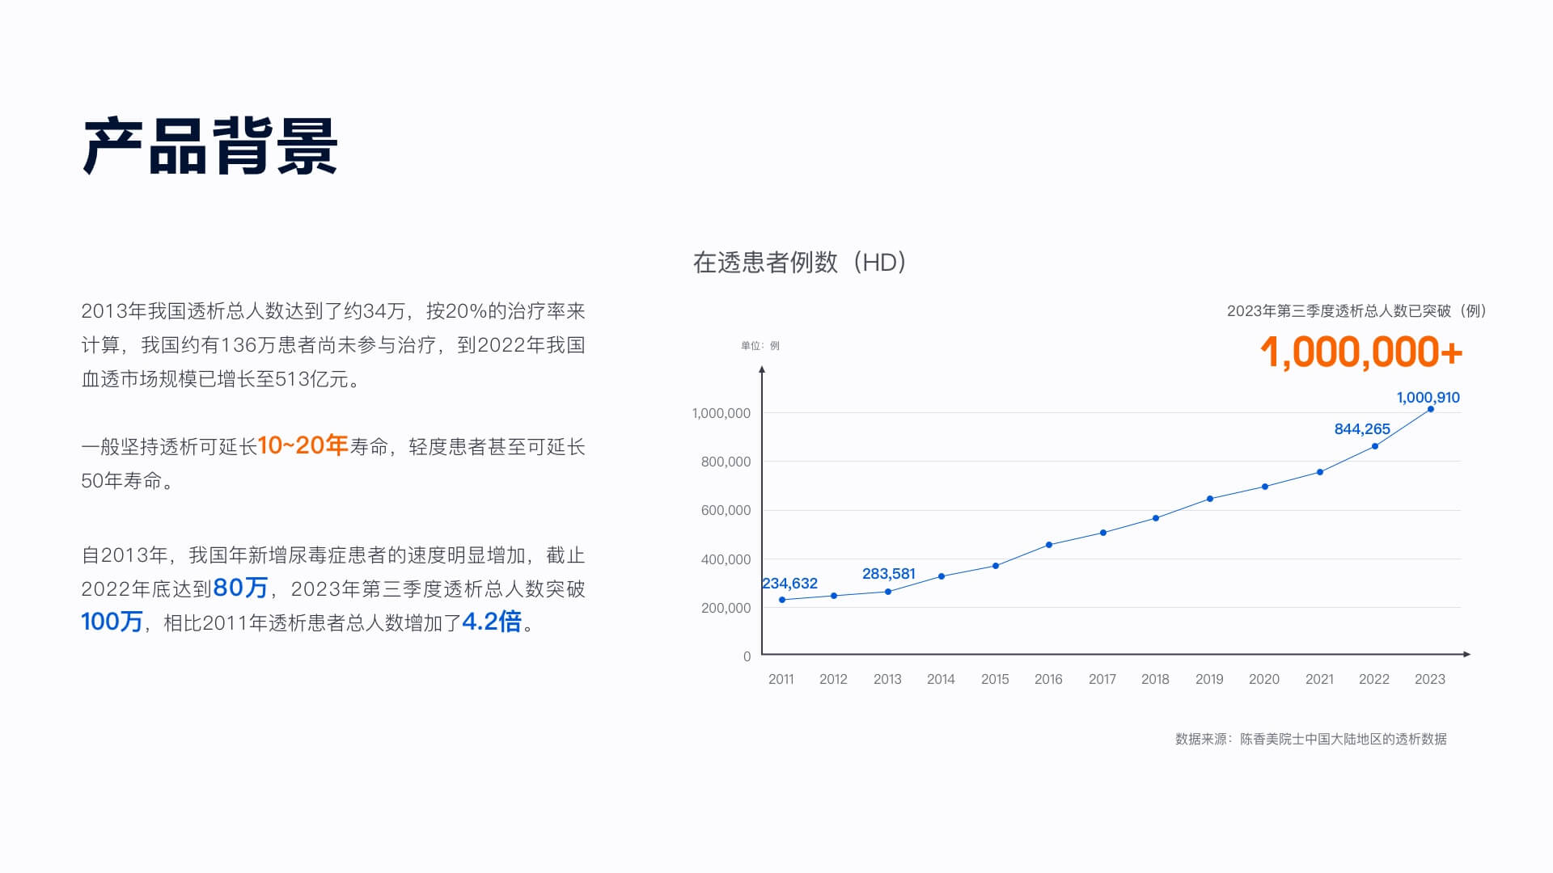Click the line starting 2013年我国透析总人数

coord(333,311)
